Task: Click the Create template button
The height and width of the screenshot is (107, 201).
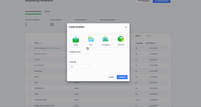Action: tap(162, 1)
